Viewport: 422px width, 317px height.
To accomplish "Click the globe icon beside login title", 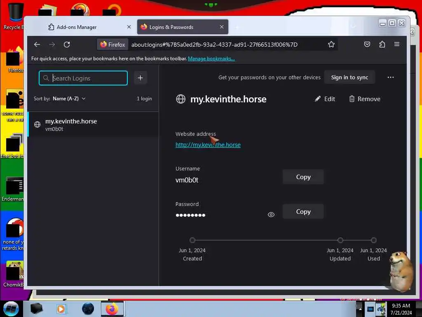I will click(x=181, y=99).
